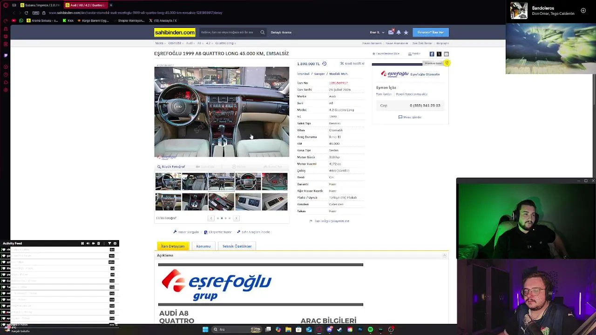
Task: Click the browser address bar URL
Action: pos(135,13)
